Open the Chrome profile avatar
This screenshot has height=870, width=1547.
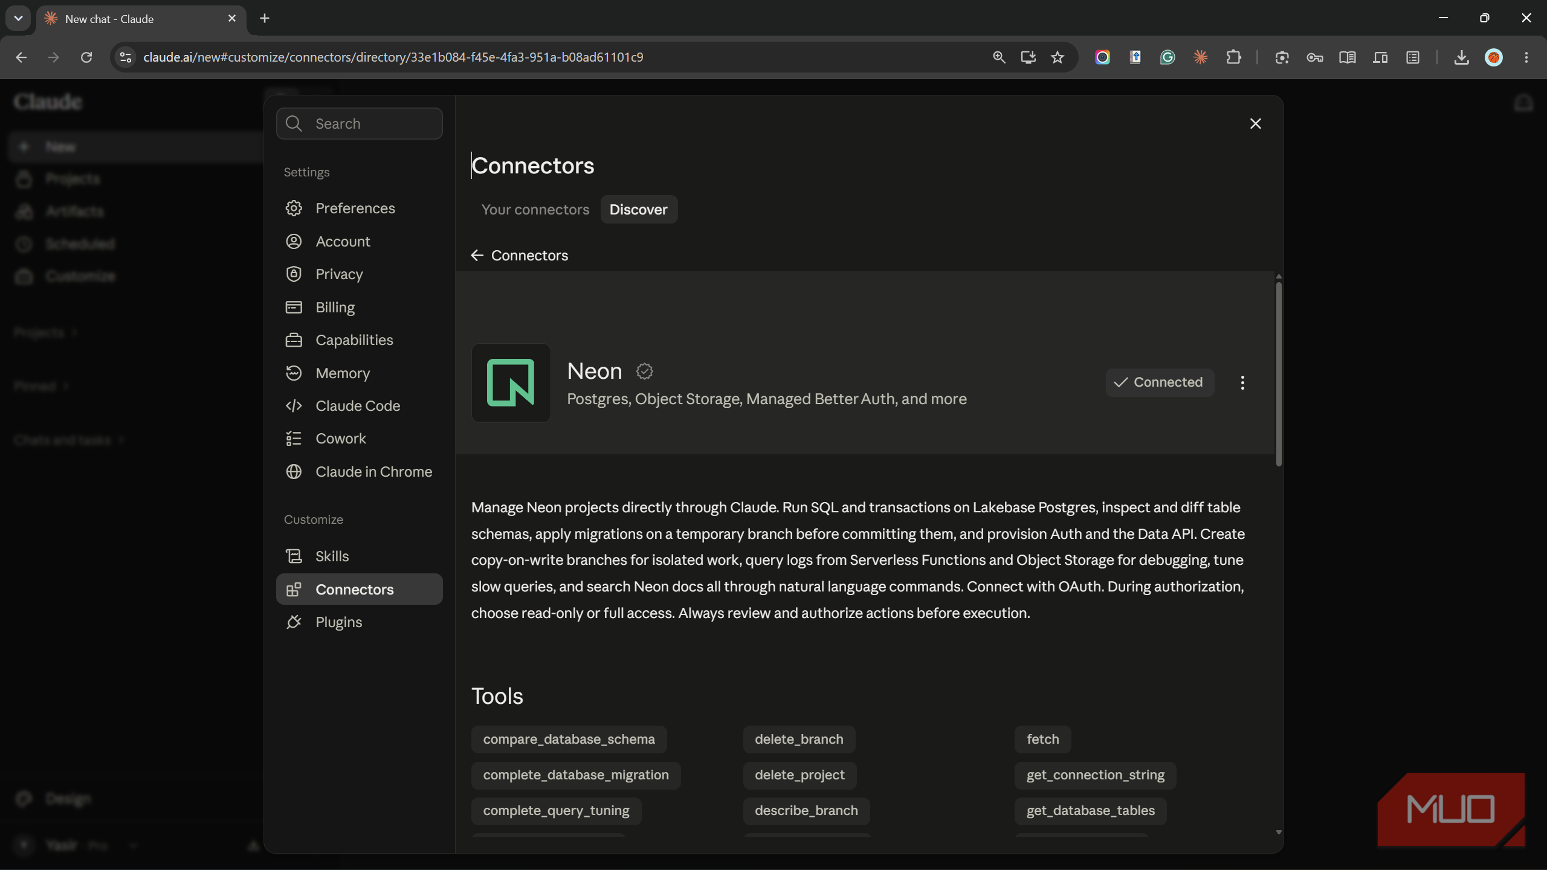click(x=1494, y=57)
